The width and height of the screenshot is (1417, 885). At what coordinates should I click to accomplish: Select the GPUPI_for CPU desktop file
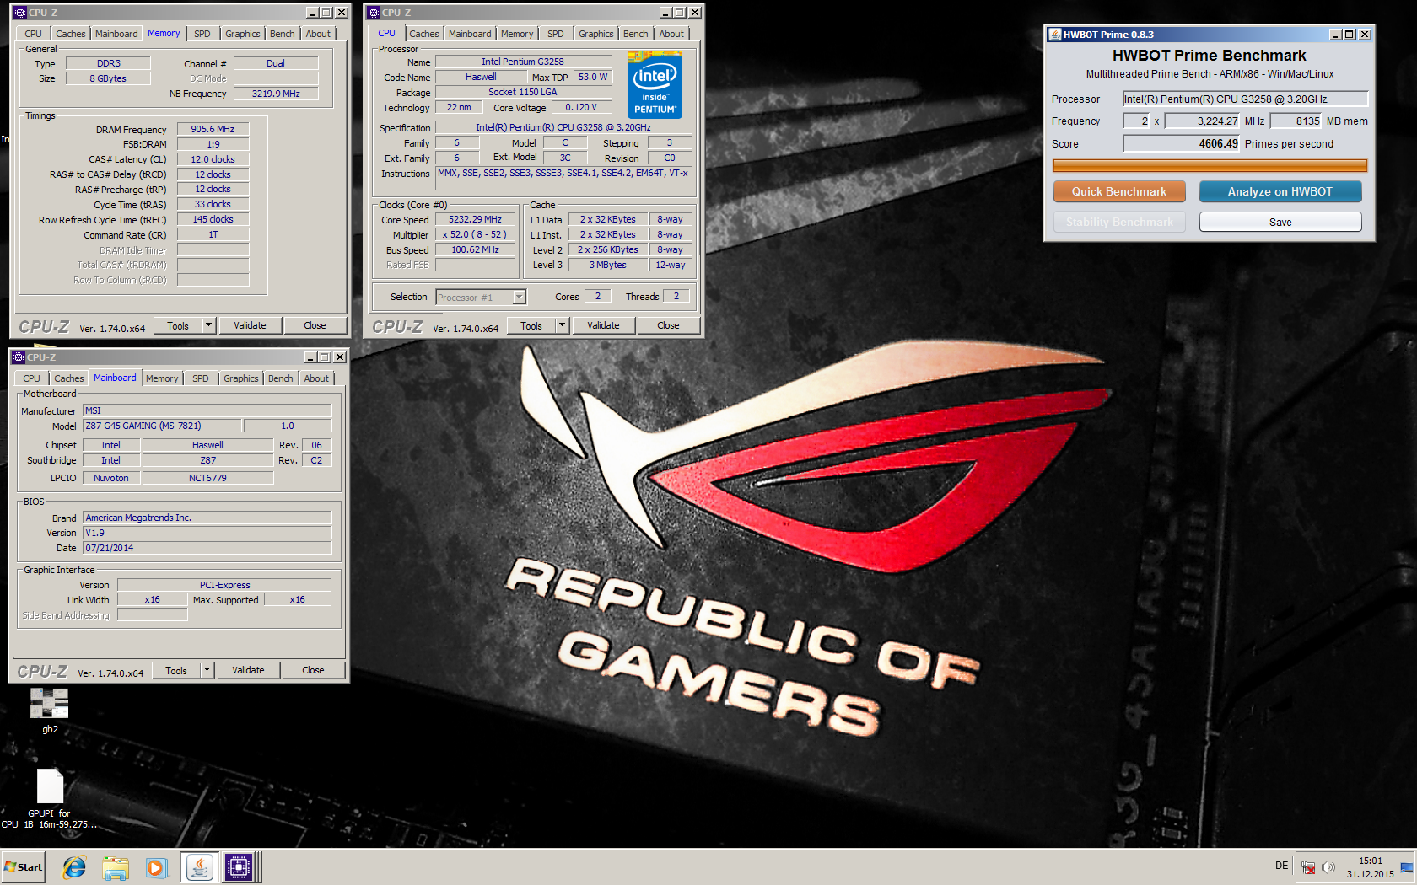(x=50, y=798)
